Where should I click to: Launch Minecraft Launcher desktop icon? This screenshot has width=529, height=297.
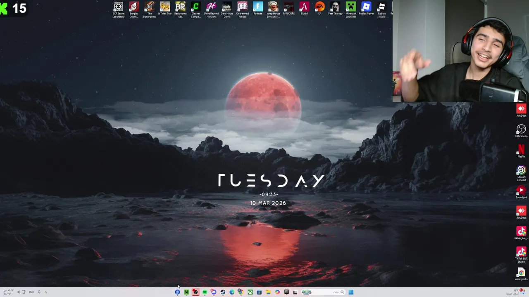(x=351, y=10)
